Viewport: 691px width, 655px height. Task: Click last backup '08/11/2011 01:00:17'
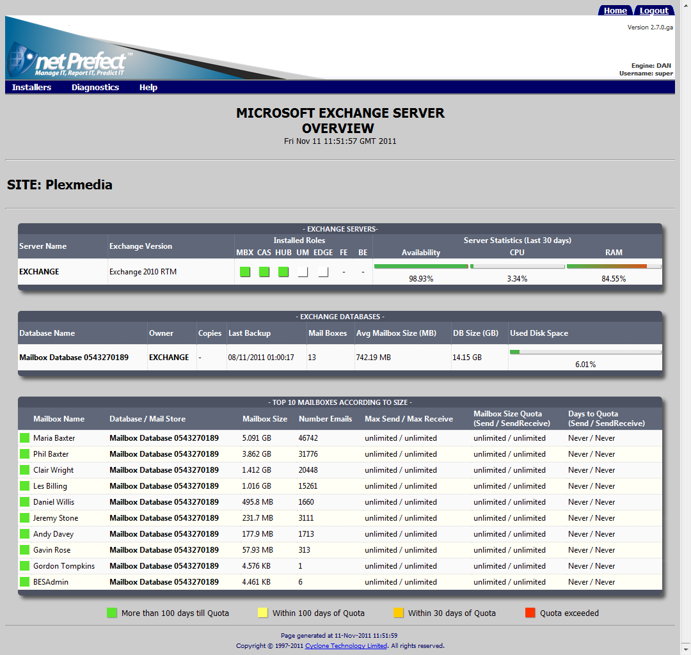261,357
